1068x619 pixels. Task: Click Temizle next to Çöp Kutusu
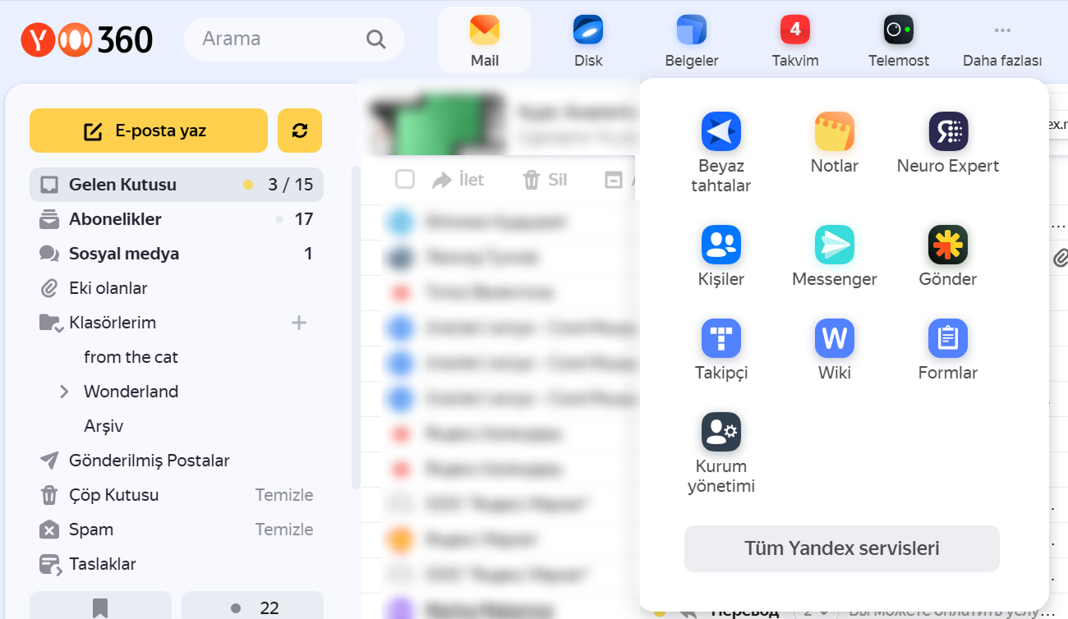pyautogui.click(x=283, y=495)
